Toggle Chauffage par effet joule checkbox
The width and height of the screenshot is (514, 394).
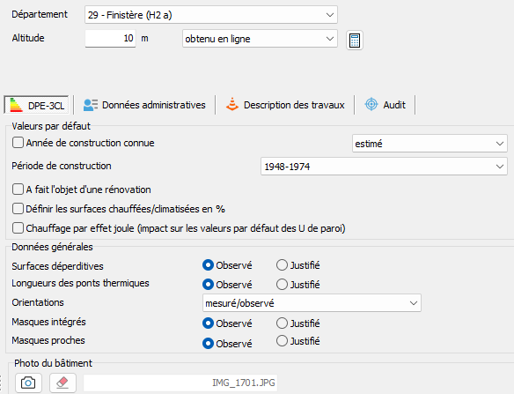(18, 228)
